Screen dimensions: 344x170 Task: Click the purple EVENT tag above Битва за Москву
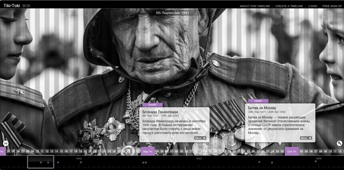(258, 101)
